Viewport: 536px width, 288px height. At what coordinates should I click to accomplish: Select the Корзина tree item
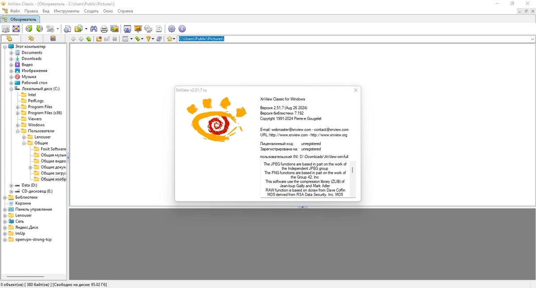coord(23,203)
